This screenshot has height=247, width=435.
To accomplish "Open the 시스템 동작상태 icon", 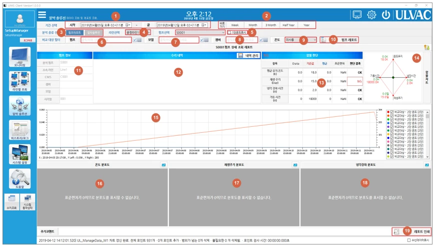I will pyautogui.click(x=27, y=202).
